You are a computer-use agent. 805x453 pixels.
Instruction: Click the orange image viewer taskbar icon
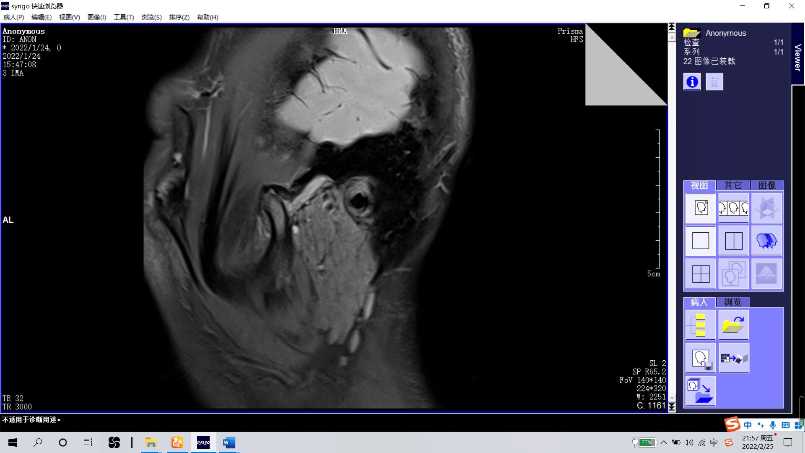tap(177, 443)
